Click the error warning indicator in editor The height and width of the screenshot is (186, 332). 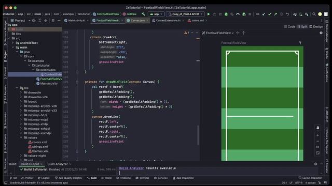[x=187, y=33]
